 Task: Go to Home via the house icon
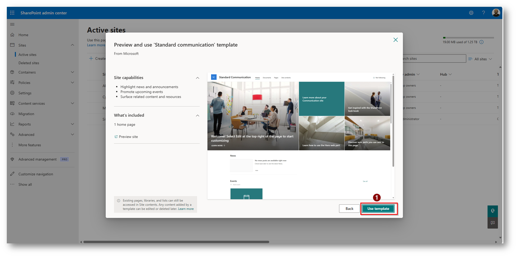(x=12, y=35)
